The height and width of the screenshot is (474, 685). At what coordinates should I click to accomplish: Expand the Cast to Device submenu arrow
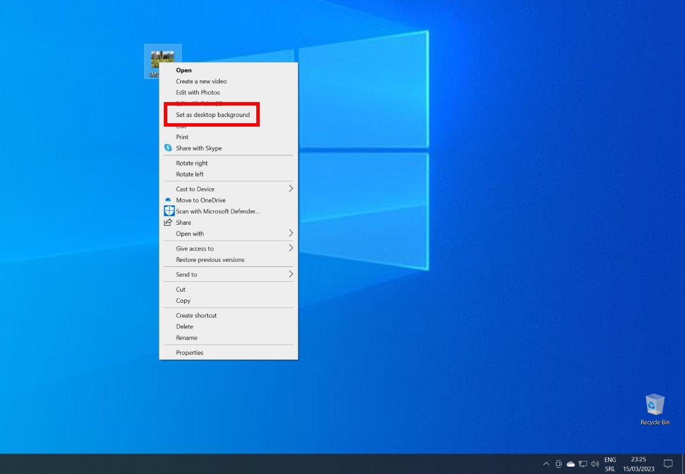tap(291, 189)
